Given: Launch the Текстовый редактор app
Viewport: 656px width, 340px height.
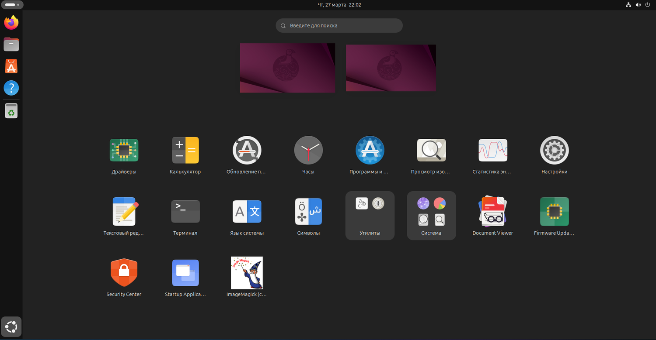Looking at the screenshot, I should (x=124, y=212).
